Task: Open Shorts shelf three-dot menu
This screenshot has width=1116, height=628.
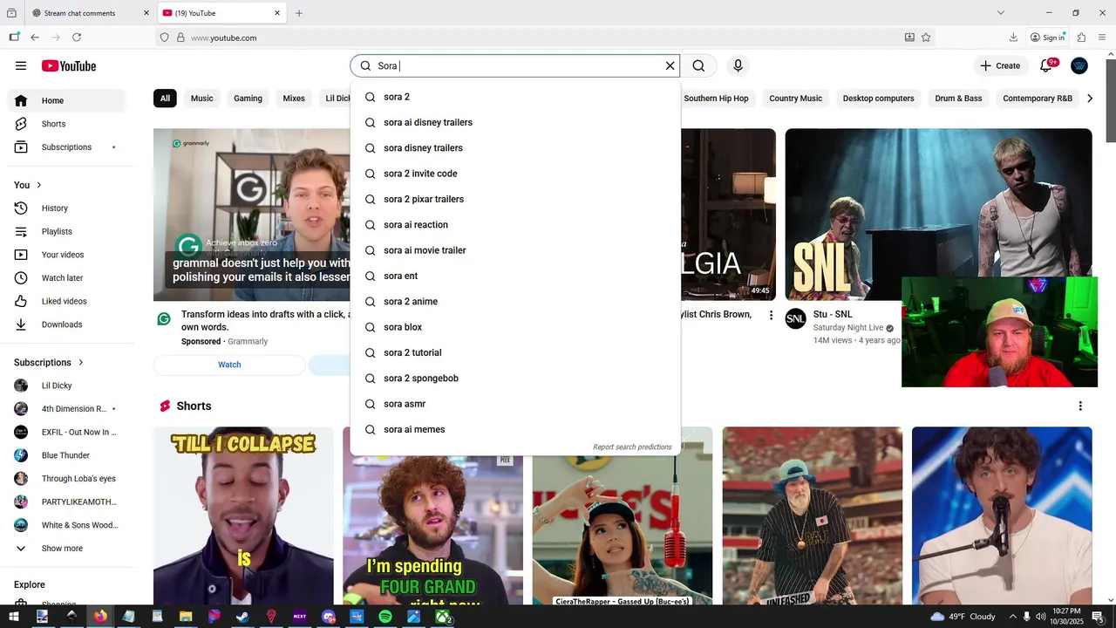Action: click(x=1080, y=406)
